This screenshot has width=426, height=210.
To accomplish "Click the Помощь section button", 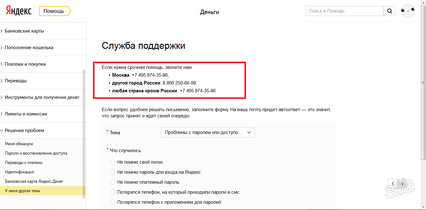I will [55, 11].
